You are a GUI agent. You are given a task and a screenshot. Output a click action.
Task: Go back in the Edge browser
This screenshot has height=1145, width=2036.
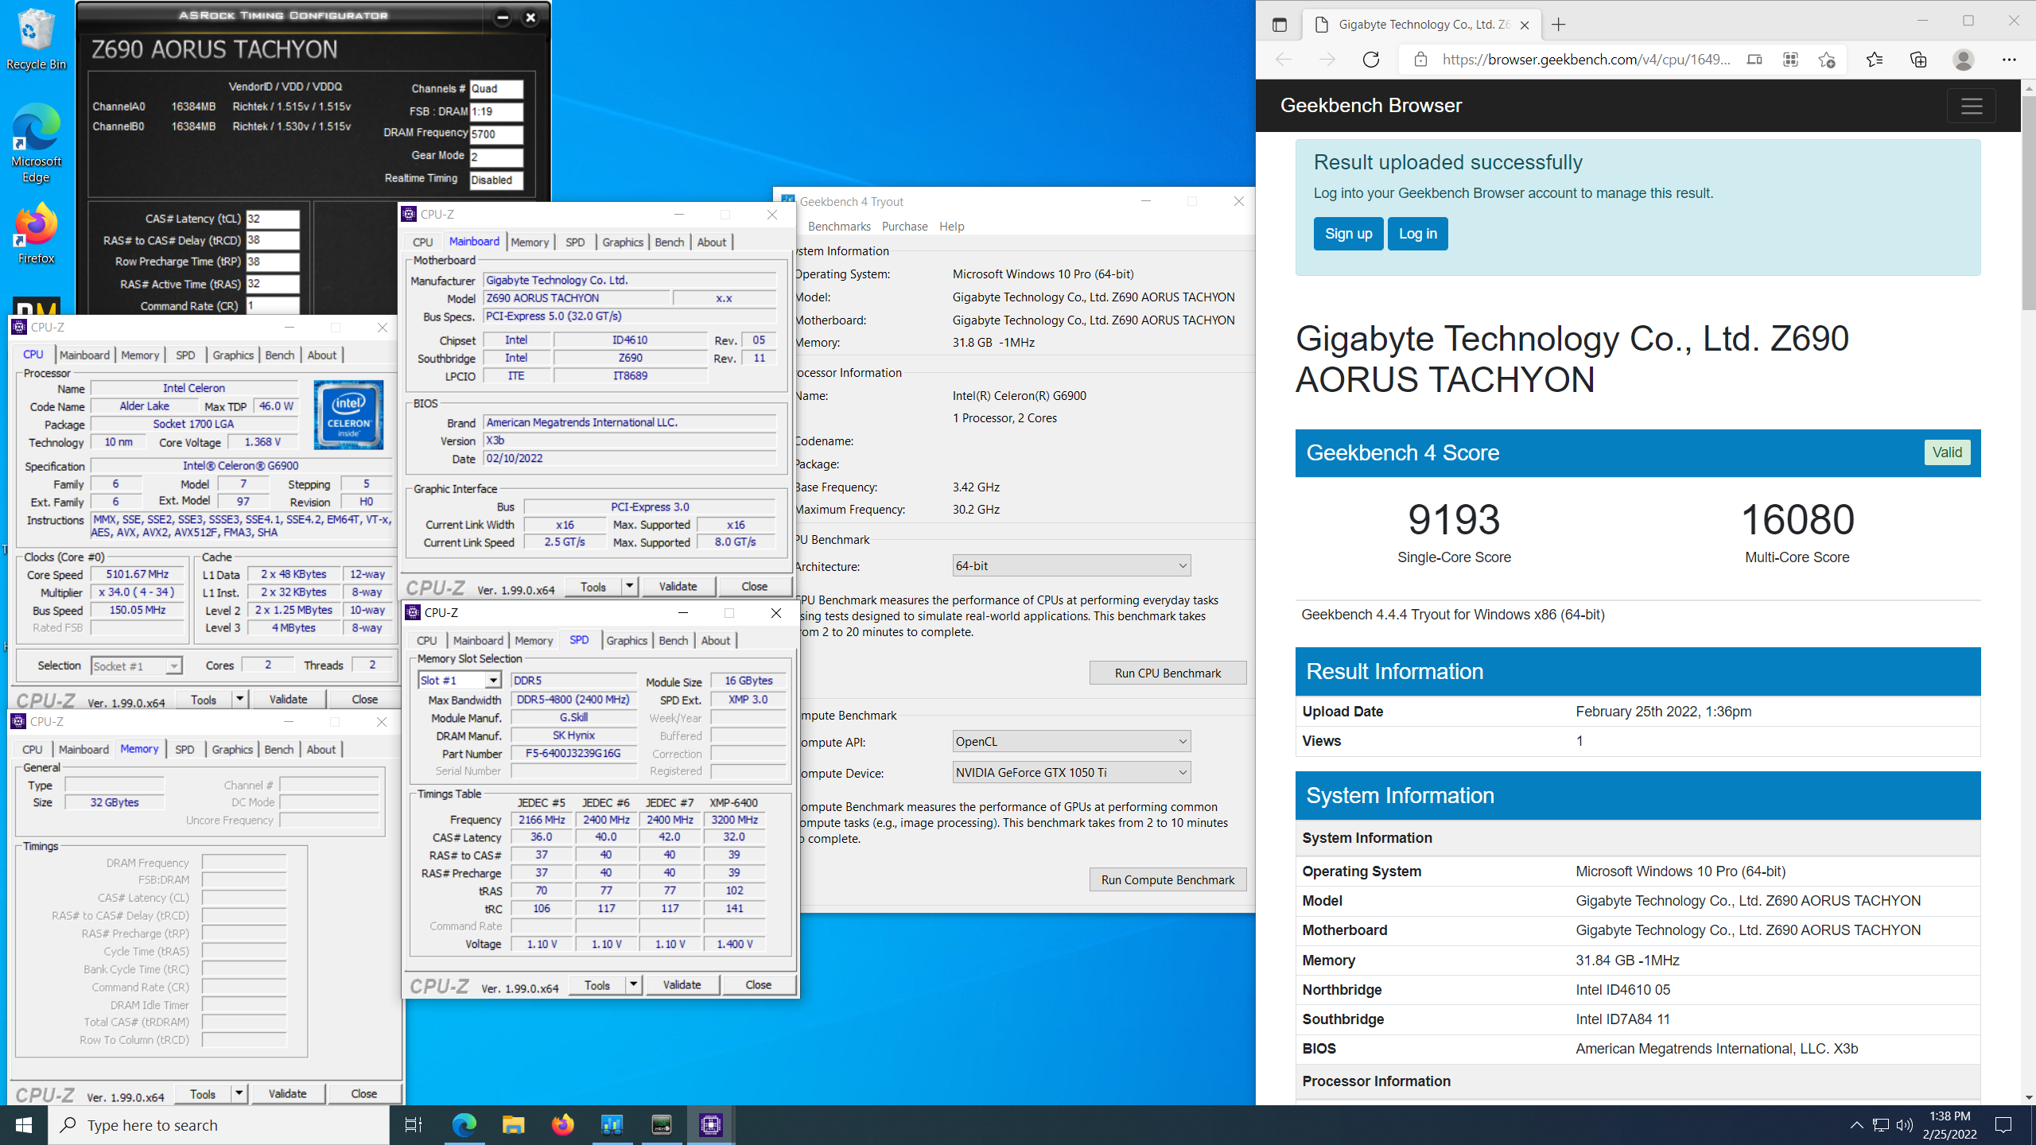pos(1284,60)
